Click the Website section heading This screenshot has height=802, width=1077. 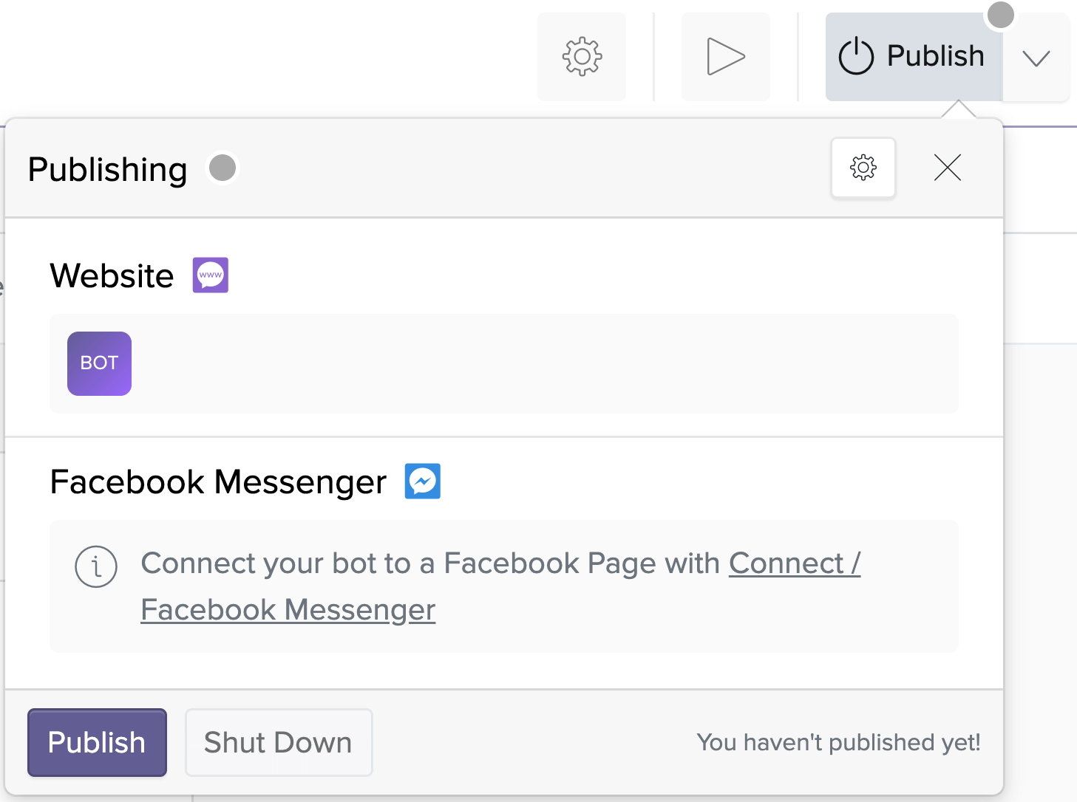click(112, 276)
